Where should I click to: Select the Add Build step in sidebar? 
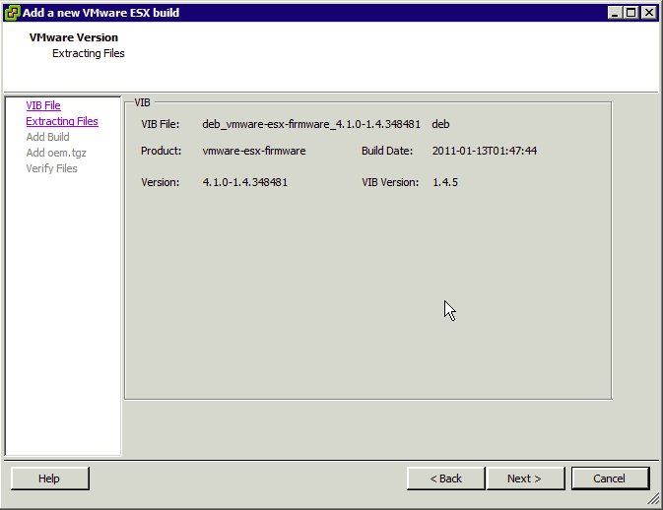pos(47,137)
